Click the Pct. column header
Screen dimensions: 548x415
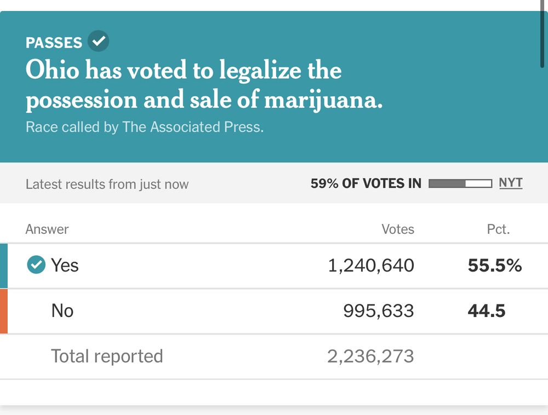tap(498, 229)
